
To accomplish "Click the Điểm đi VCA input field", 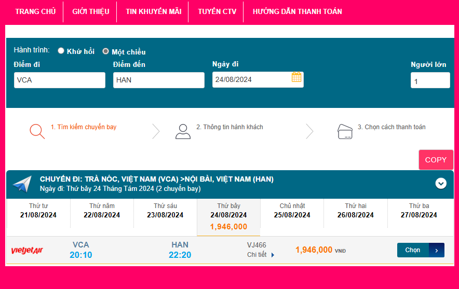I will 59,80.
